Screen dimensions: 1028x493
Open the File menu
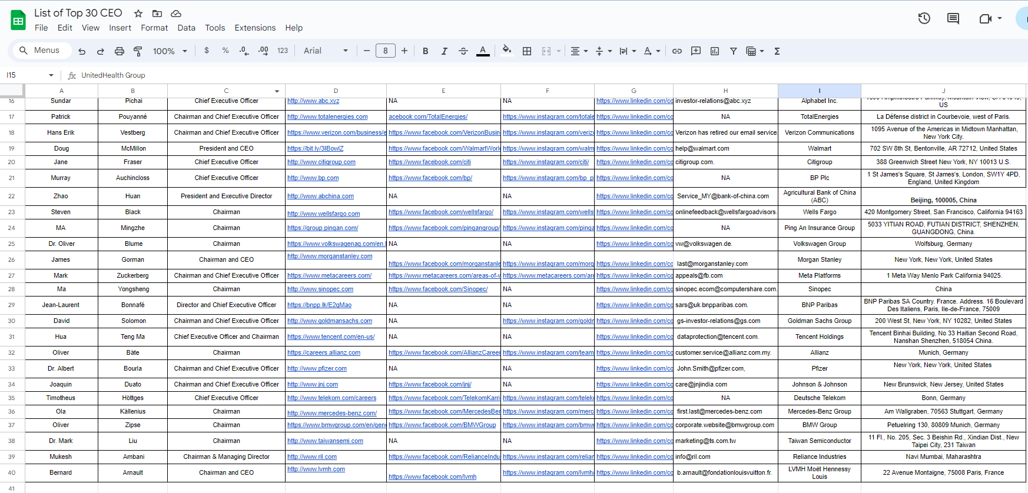[x=41, y=28]
